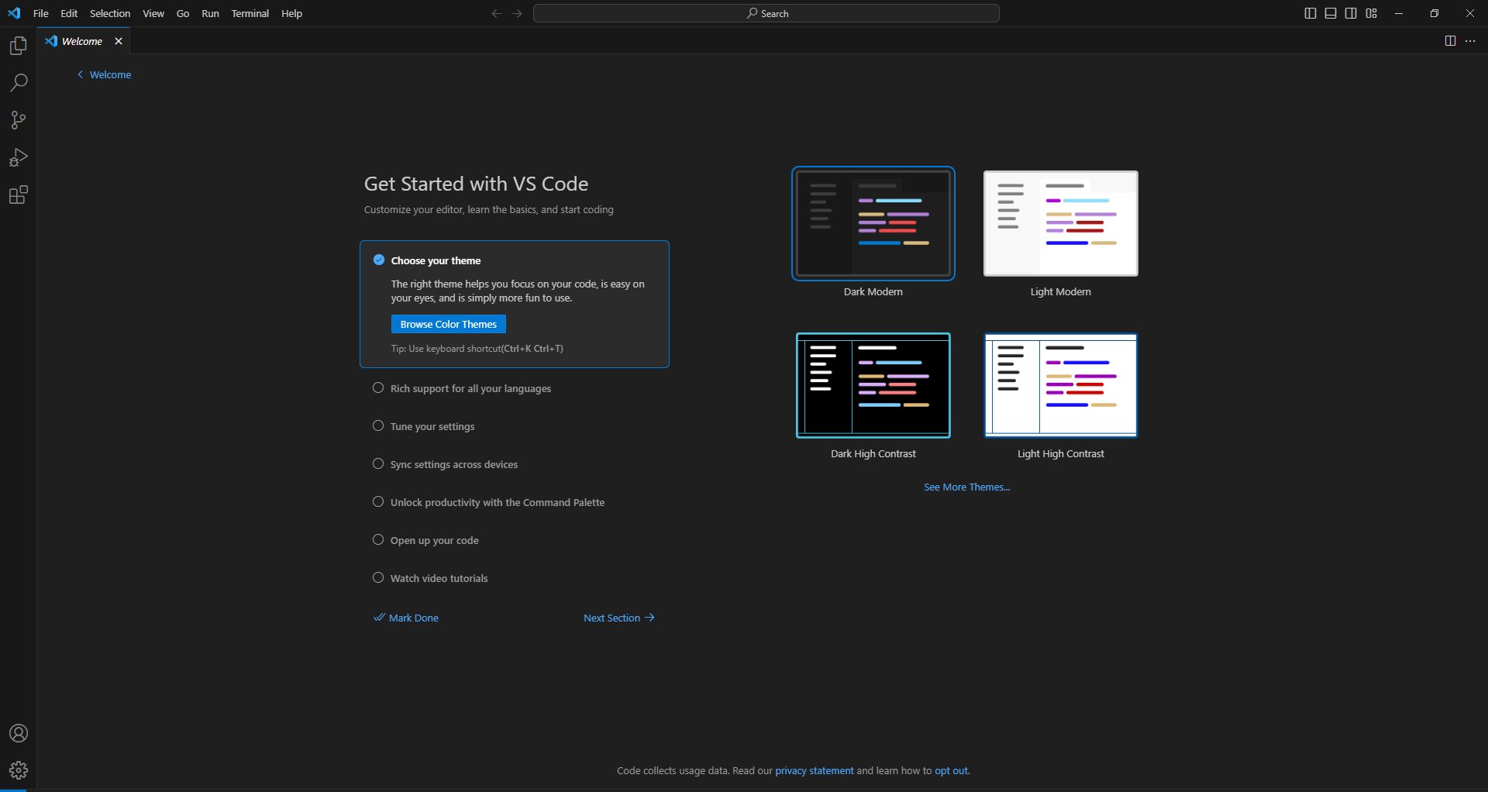The width and height of the screenshot is (1488, 792).
Task: Switch to the Welcome tab
Action: tap(81, 41)
